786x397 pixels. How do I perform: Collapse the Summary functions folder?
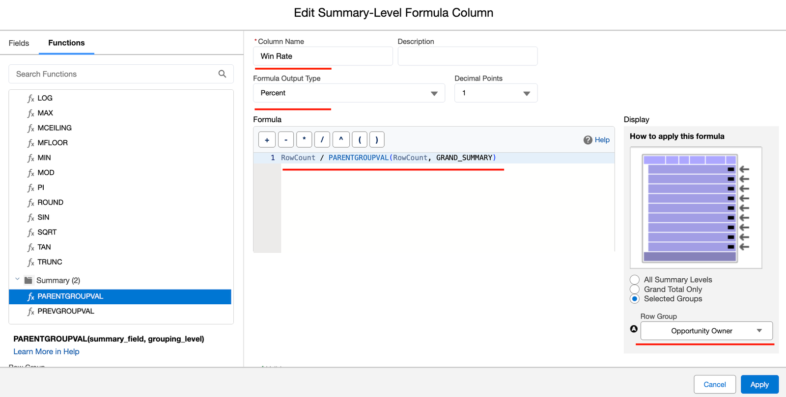tap(17, 280)
